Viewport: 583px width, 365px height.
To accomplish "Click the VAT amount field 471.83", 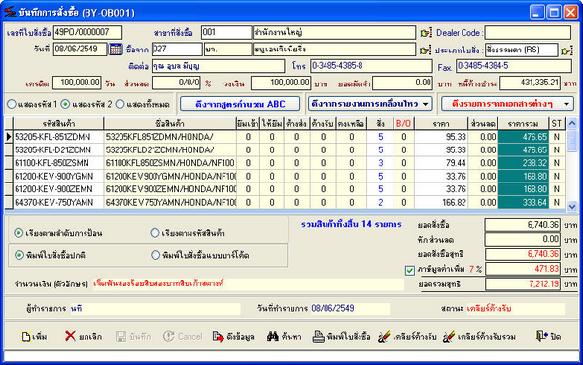I will click(523, 269).
